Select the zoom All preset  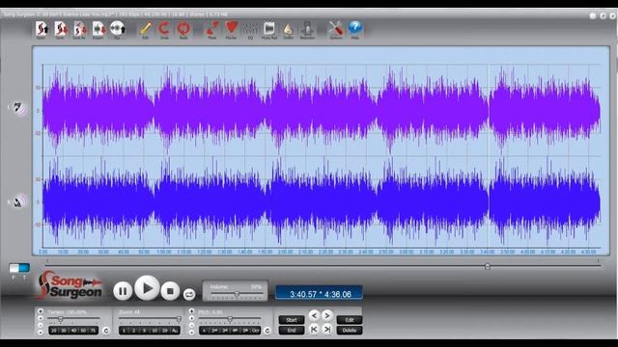coord(175,331)
